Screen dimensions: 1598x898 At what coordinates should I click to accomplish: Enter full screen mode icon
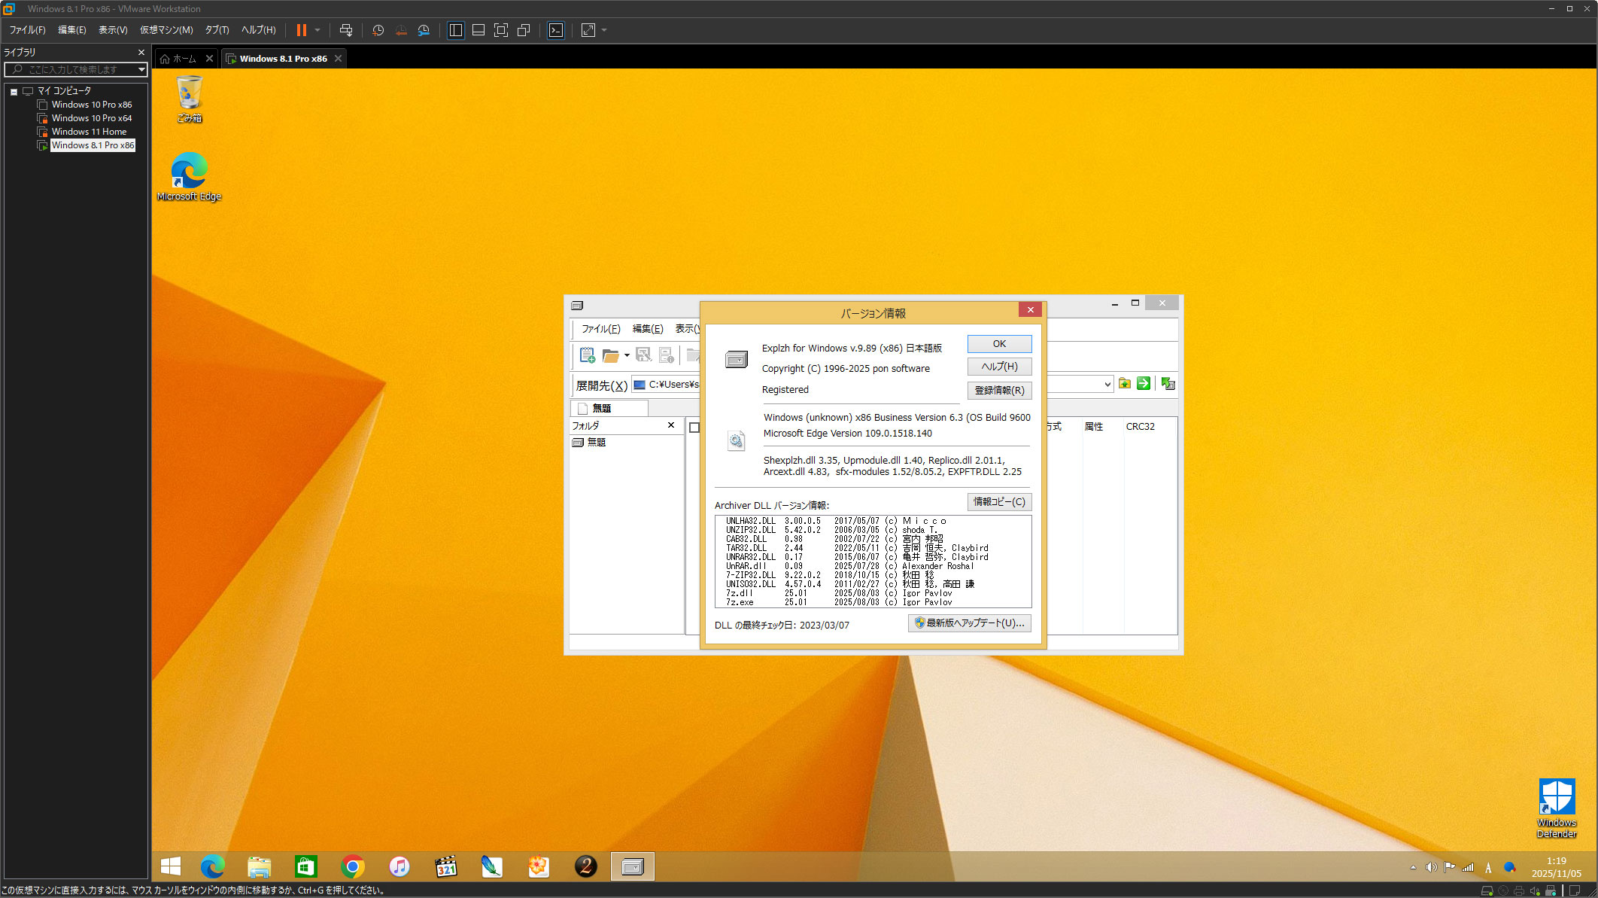pos(501,30)
